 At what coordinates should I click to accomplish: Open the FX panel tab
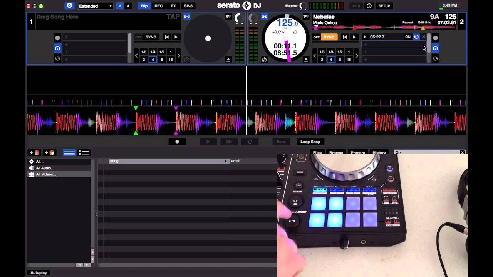(173, 6)
